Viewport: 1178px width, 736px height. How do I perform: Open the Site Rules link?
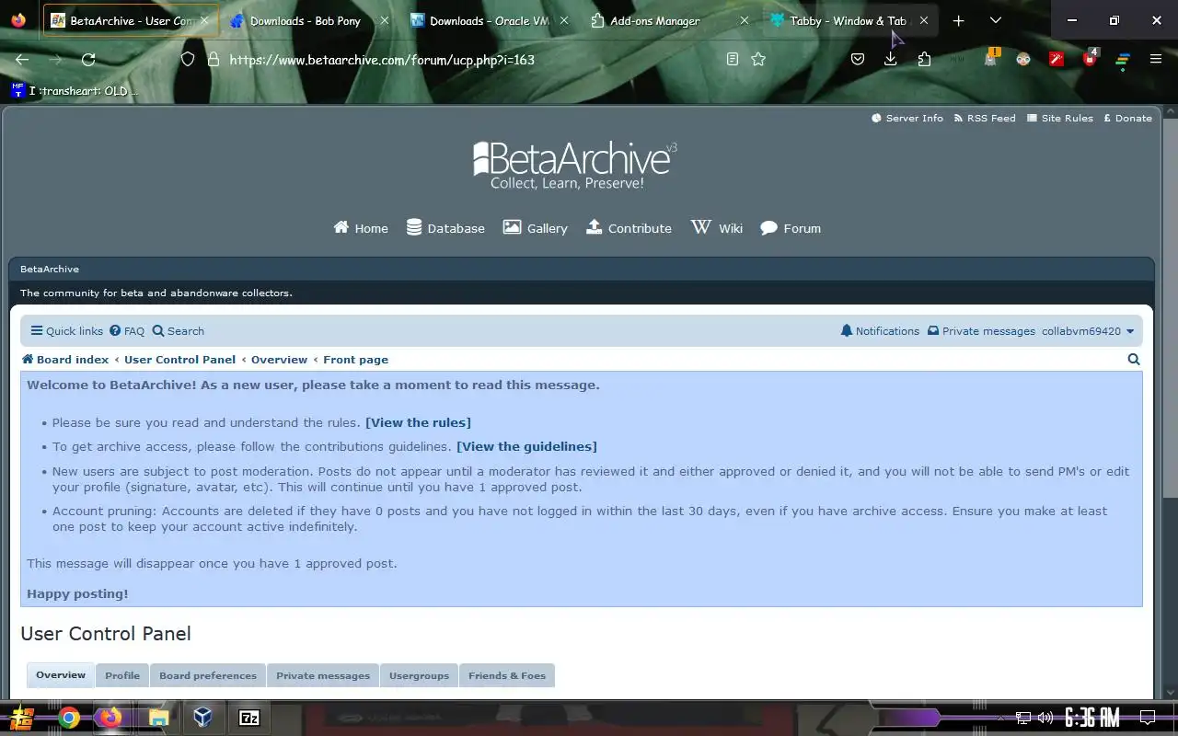pos(1060,118)
